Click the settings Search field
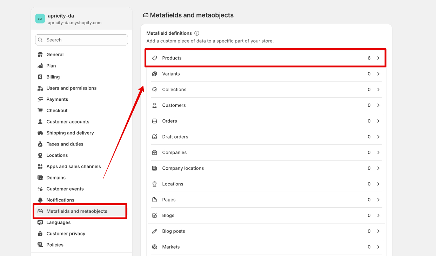Screen dimensions: 436x256 click(84, 40)
